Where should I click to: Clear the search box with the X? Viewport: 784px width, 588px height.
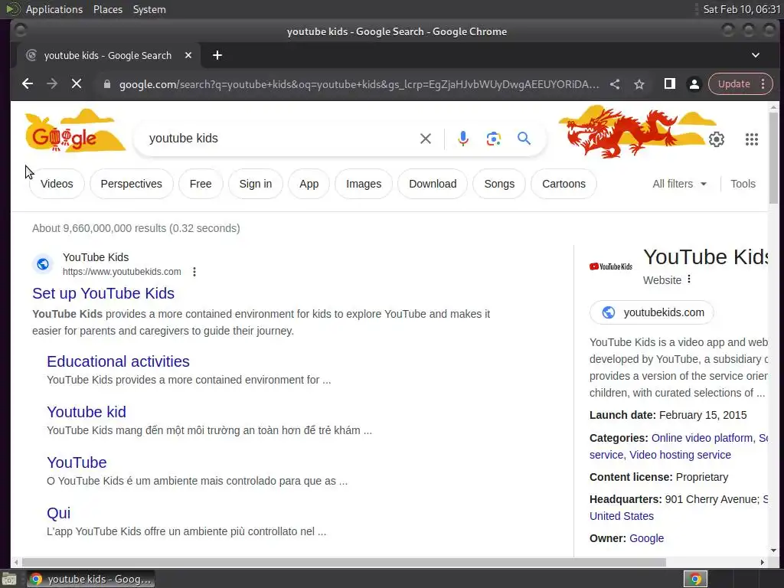point(426,139)
